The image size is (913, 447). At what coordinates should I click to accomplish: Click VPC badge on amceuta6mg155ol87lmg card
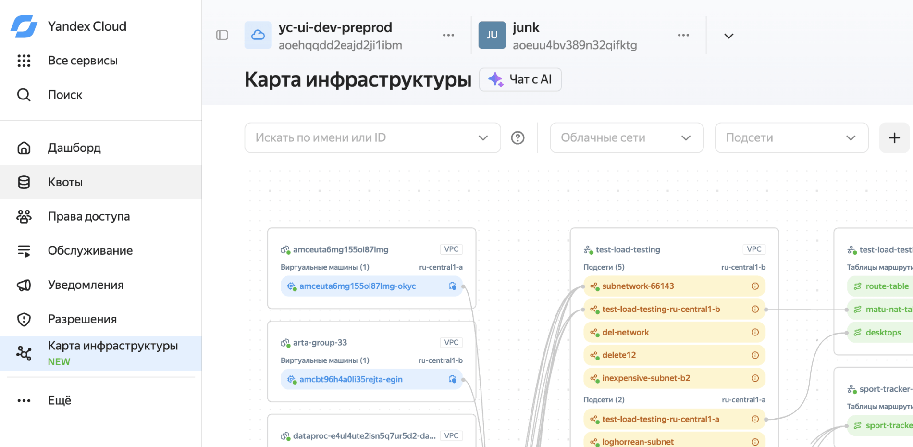(451, 249)
